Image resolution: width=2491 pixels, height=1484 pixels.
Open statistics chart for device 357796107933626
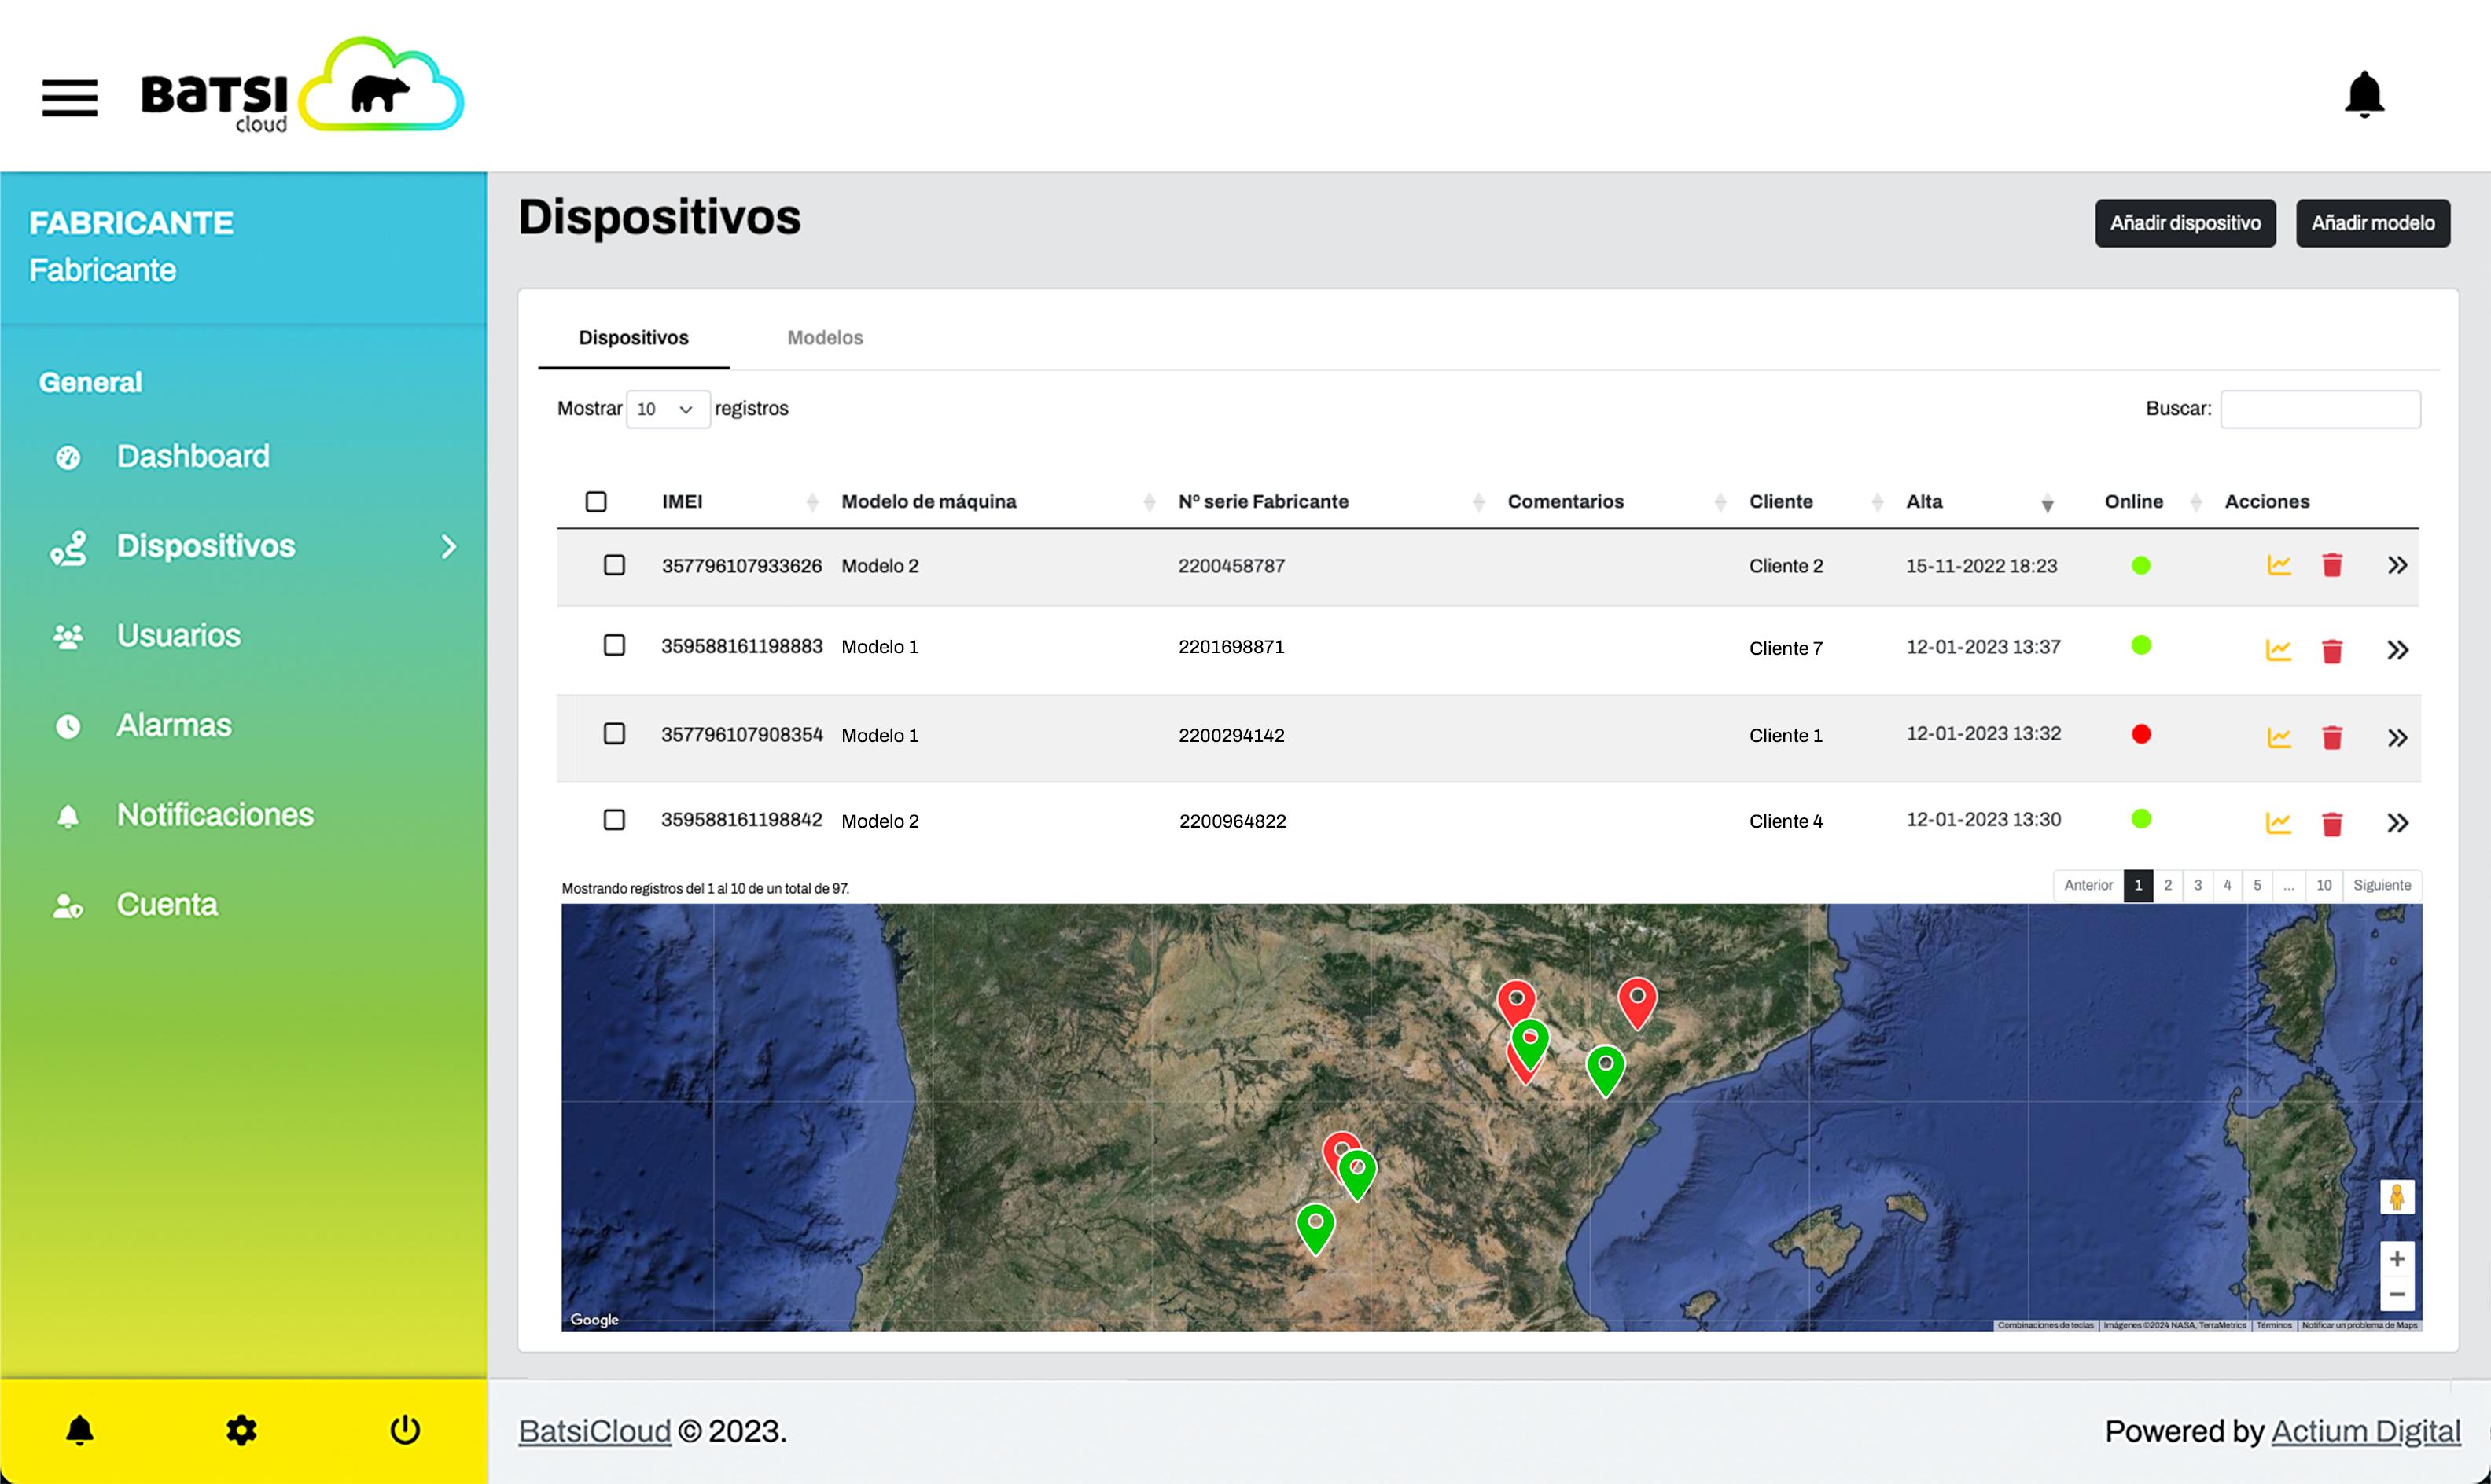[2278, 564]
